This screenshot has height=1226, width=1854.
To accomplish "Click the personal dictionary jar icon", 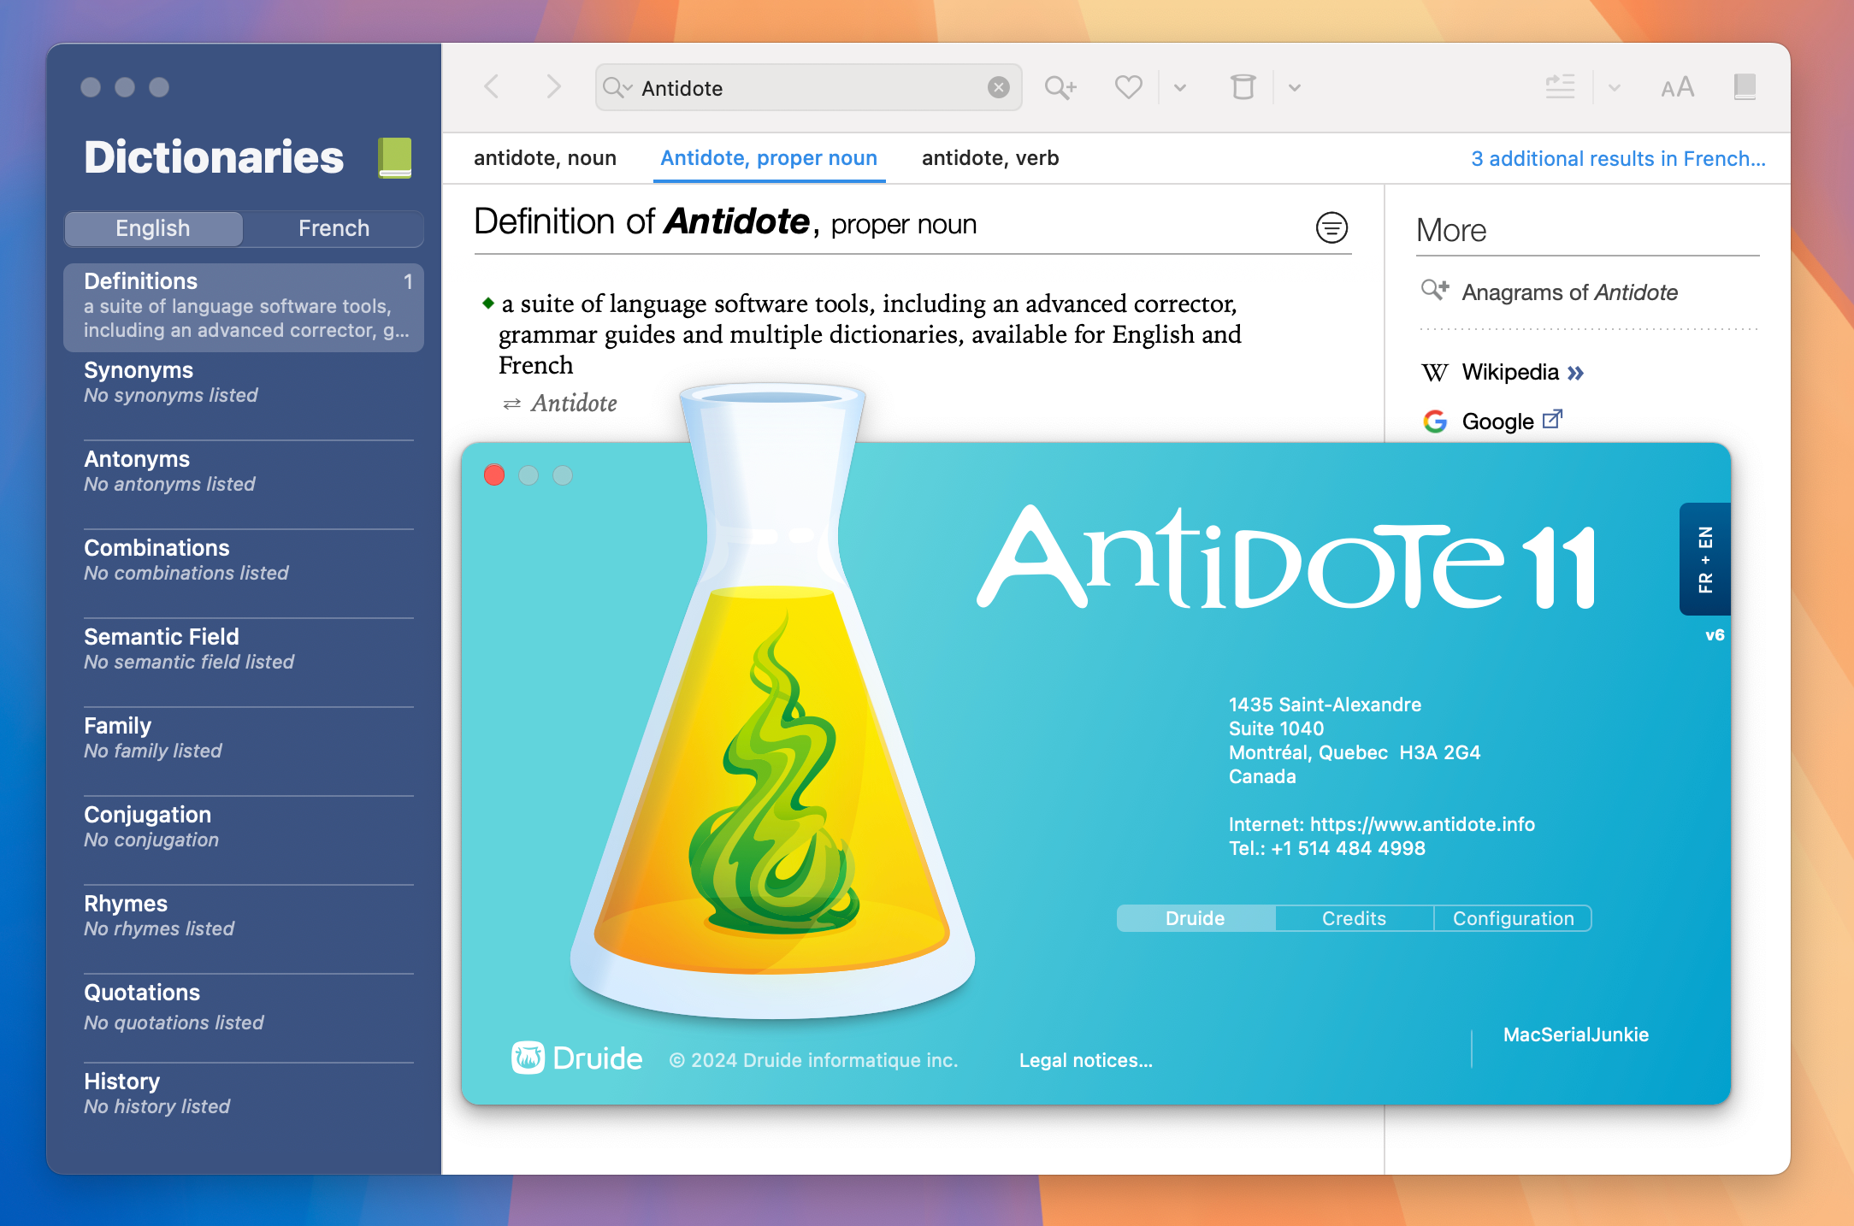I will [1243, 87].
